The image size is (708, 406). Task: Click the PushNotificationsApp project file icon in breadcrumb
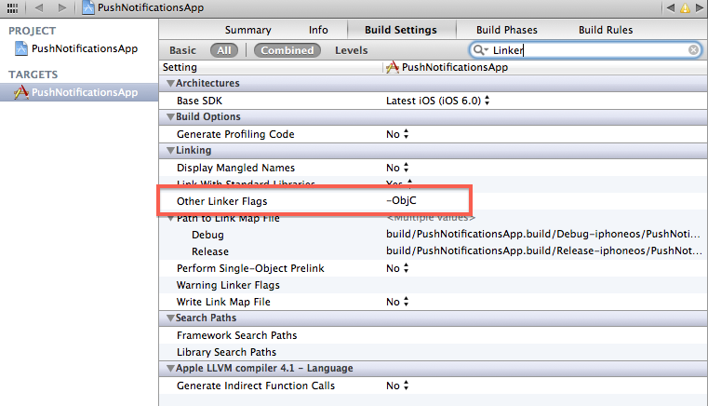point(88,7)
